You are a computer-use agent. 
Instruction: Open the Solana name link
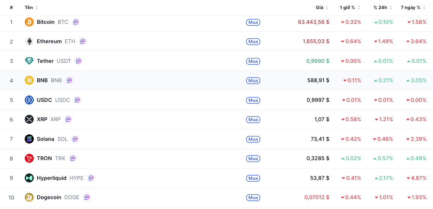(45, 139)
